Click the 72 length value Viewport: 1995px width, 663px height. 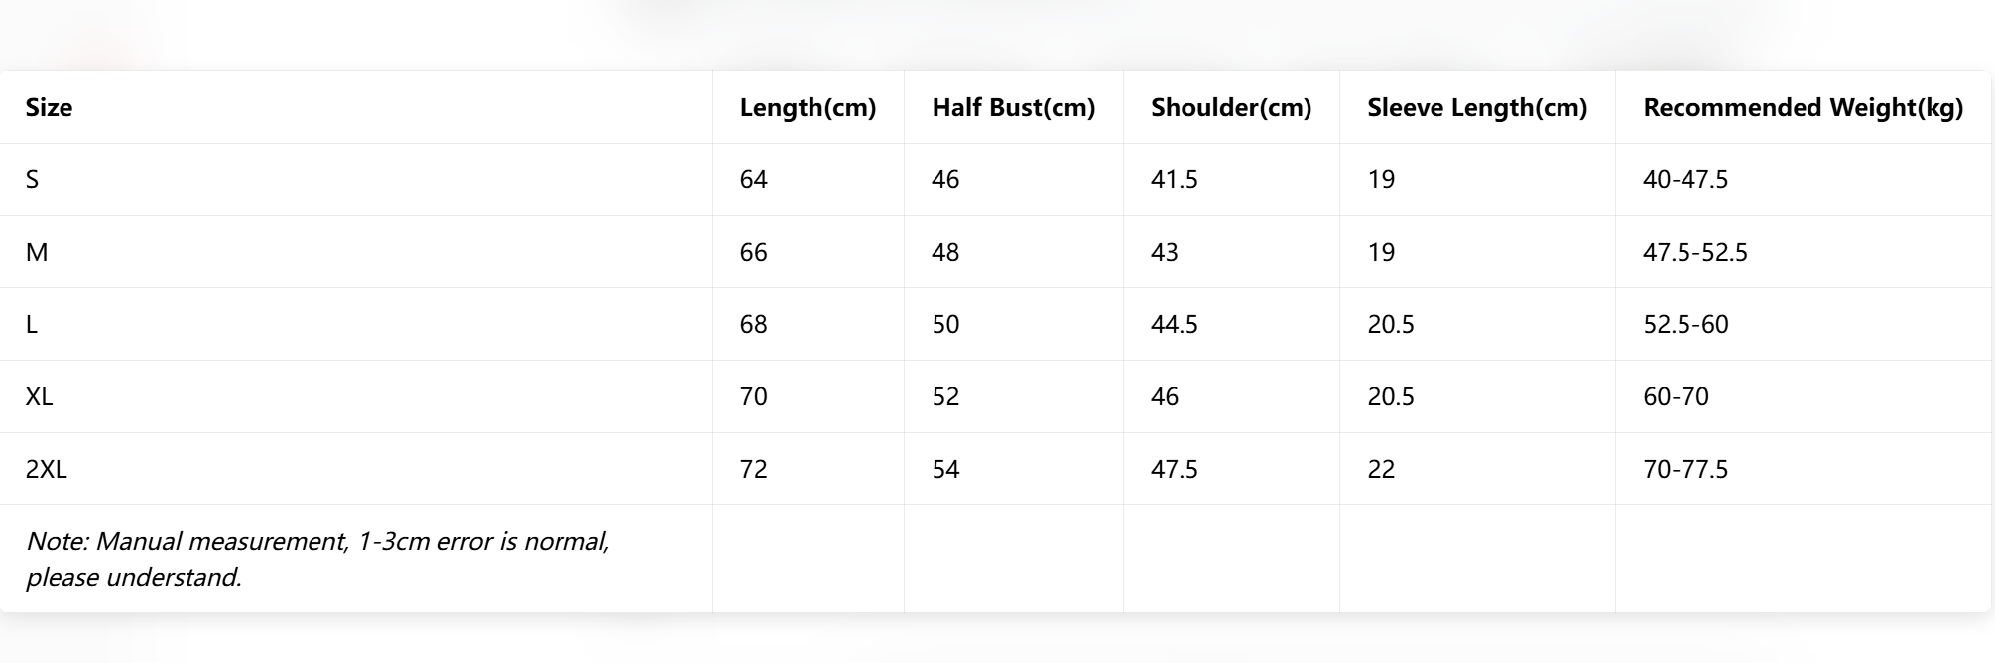click(x=753, y=469)
